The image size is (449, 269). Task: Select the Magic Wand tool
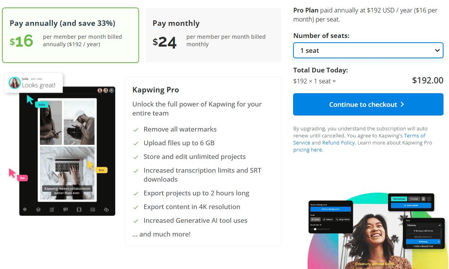click(343, 219)
